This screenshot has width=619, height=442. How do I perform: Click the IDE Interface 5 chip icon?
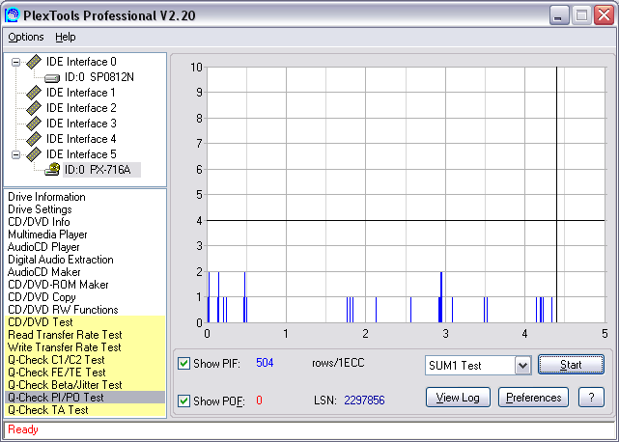[34, 153]
